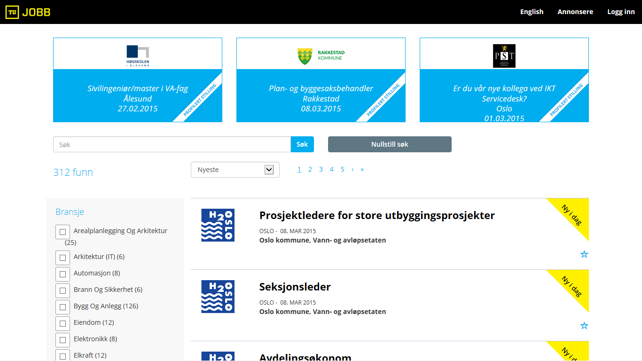Jump to last page double arrow
The height and width of the screenshot is (361, 642).
click(x=362, y=169)
